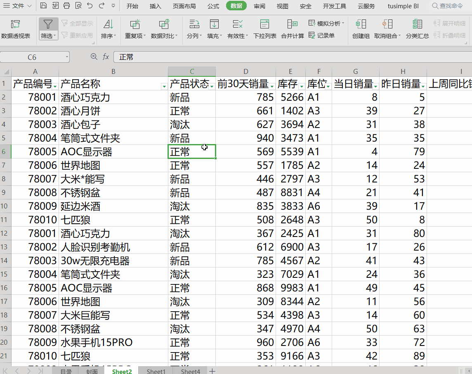Open filter dropdown on 产品状态 header
The width and height of the screenshot is (472, 374).
(x=212, y=86)
